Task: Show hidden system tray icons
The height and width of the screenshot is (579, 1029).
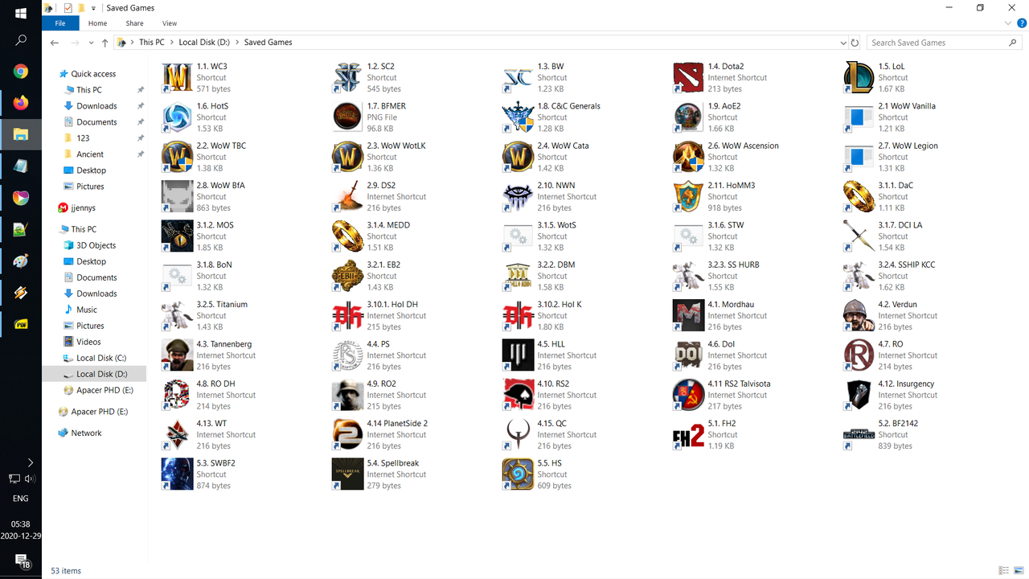Action: coord(31,462)
